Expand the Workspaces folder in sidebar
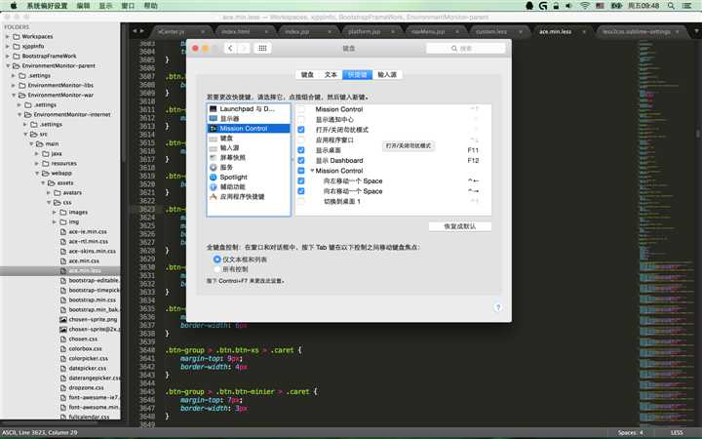This screenshot has width=702, height=439. click(8, 37)
